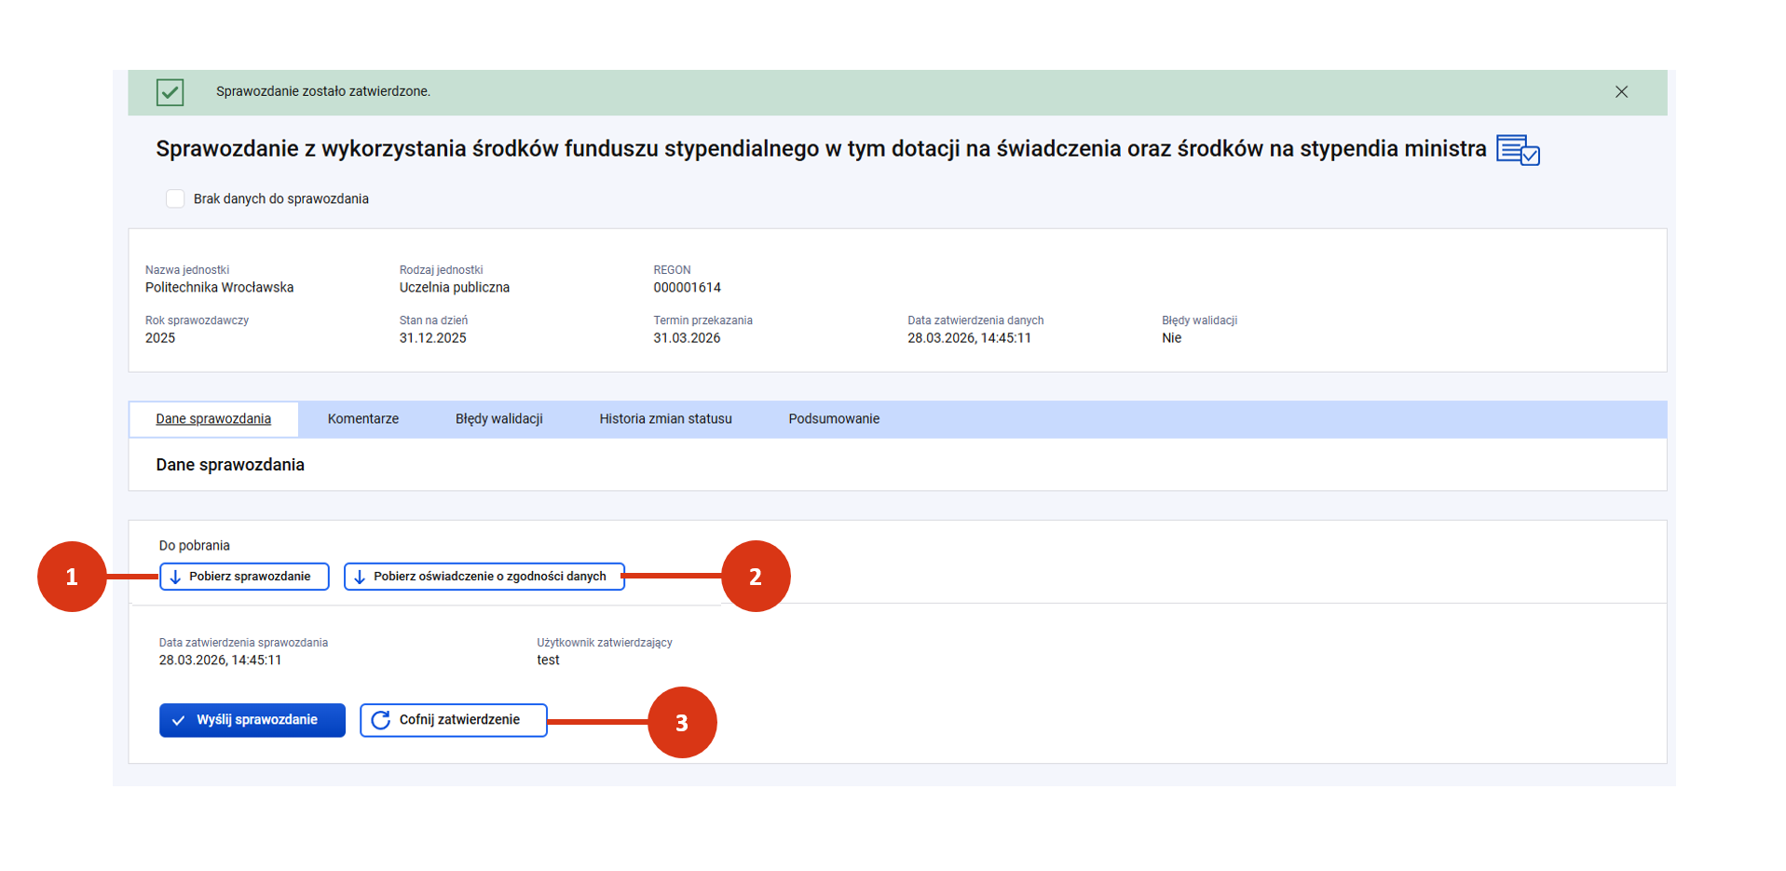1786x871 pixels.
Task: Click the red circle marker number 2
Action: [756, 577]
